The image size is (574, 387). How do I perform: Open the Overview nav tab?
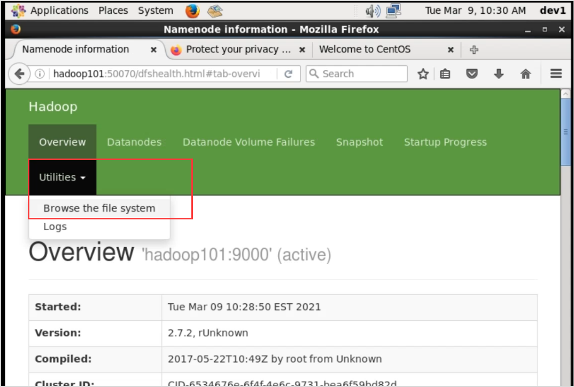pyautogui.click(x=62, y=142)
